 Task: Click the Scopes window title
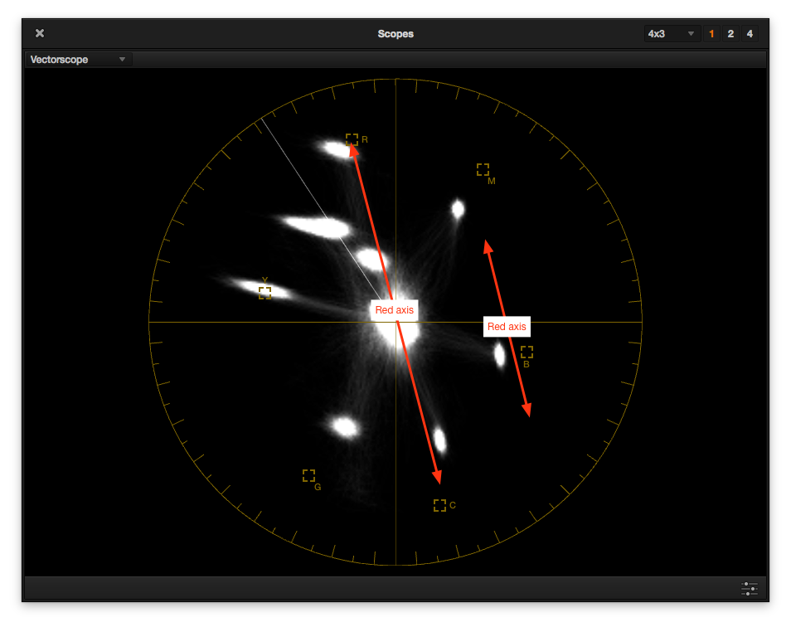click(395, 34)
